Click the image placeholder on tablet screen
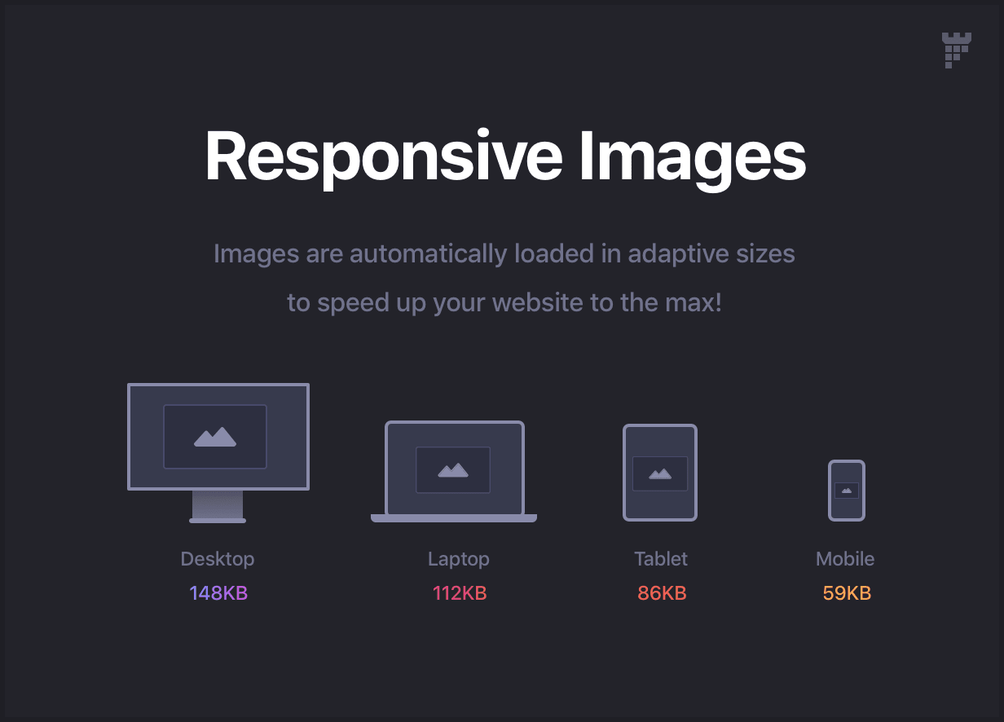1004x722 pixels. tap(660, 473)
